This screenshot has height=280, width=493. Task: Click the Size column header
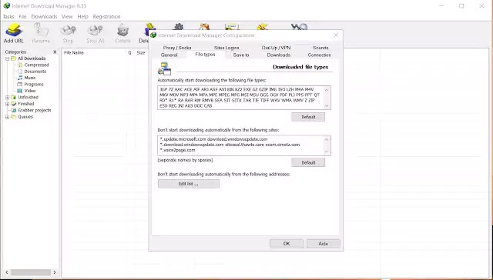point(141,53)
